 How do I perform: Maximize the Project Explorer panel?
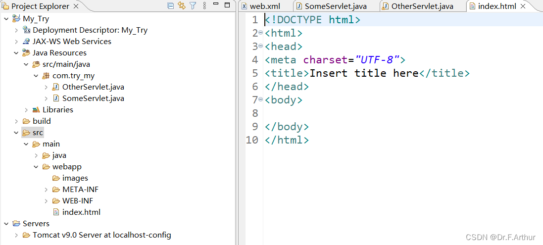pyautogui.click(x=227, y=5)
